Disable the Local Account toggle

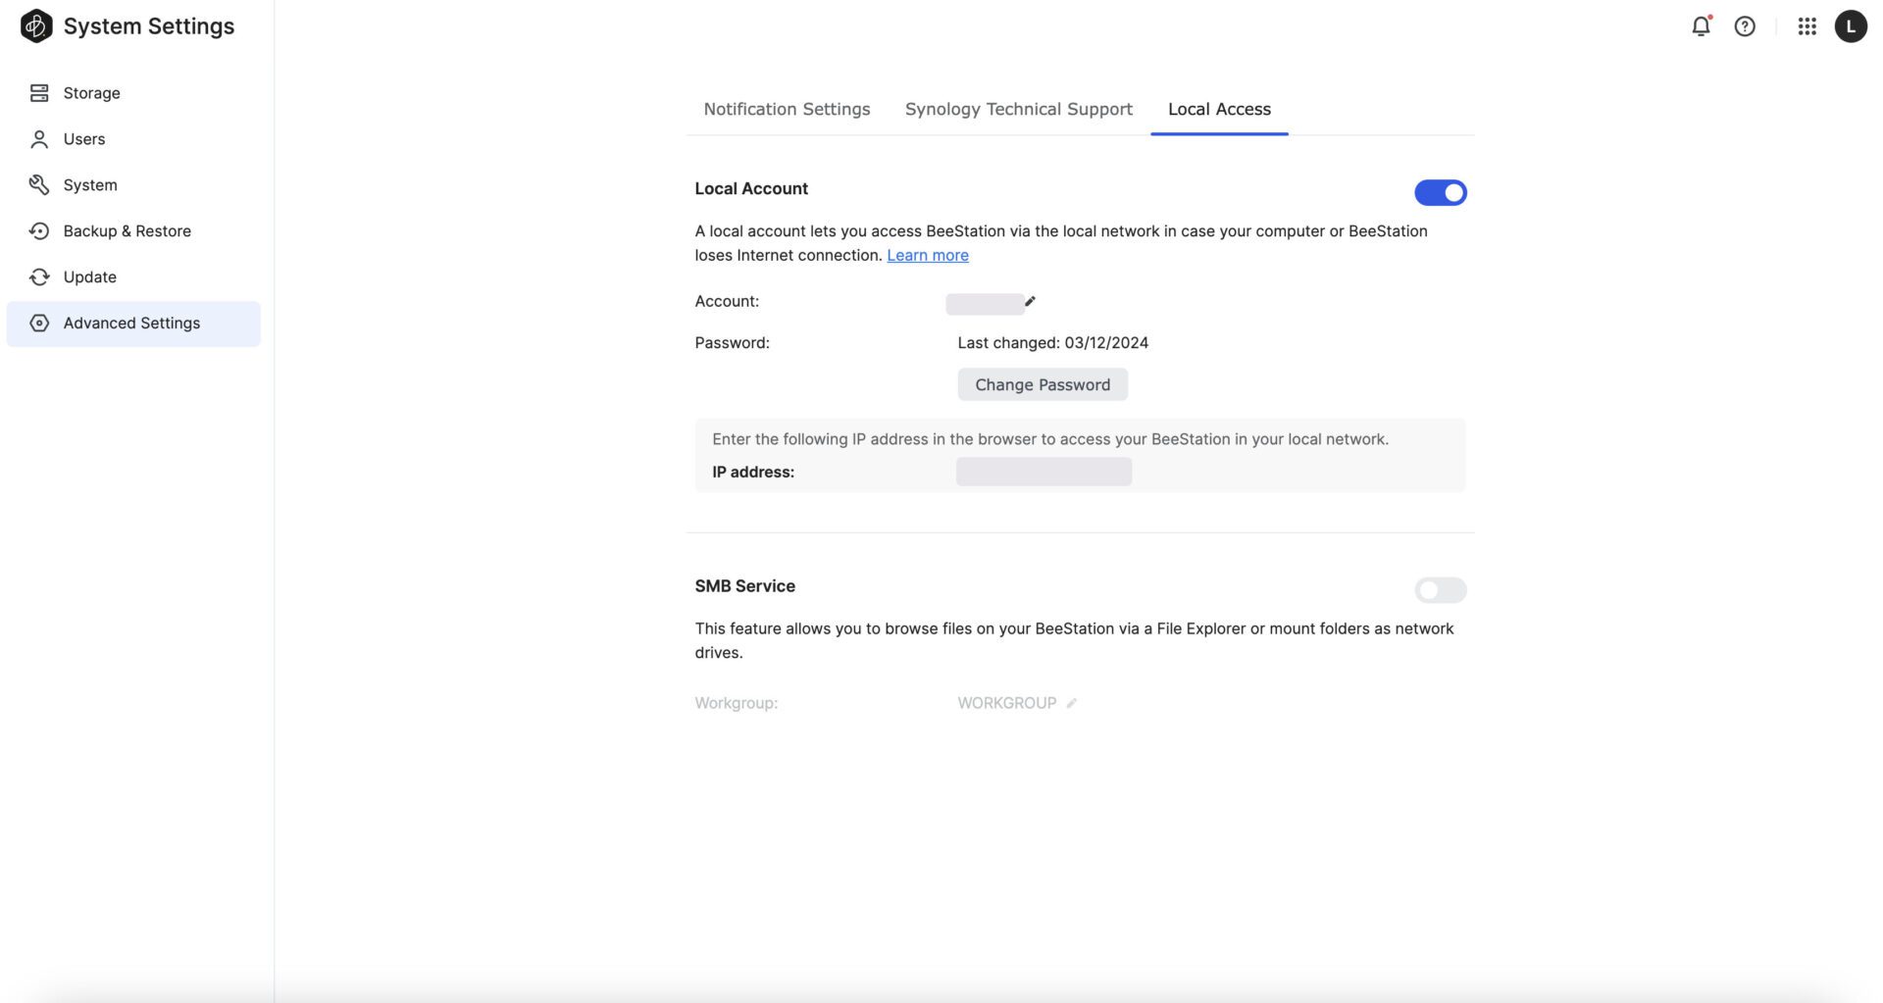[1440, 193]
